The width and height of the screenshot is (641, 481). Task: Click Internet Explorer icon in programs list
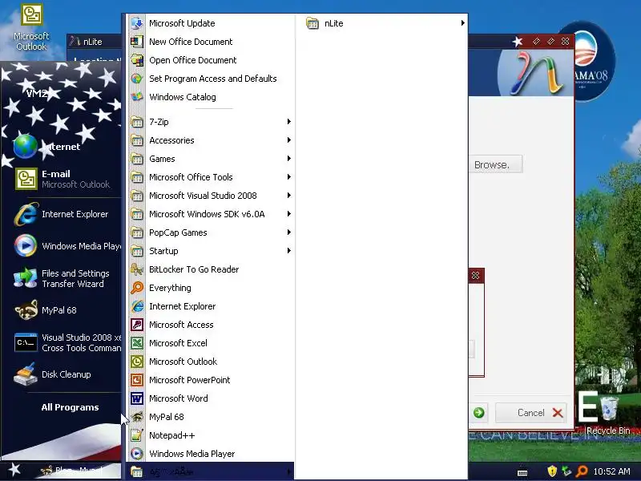point(137,306)
